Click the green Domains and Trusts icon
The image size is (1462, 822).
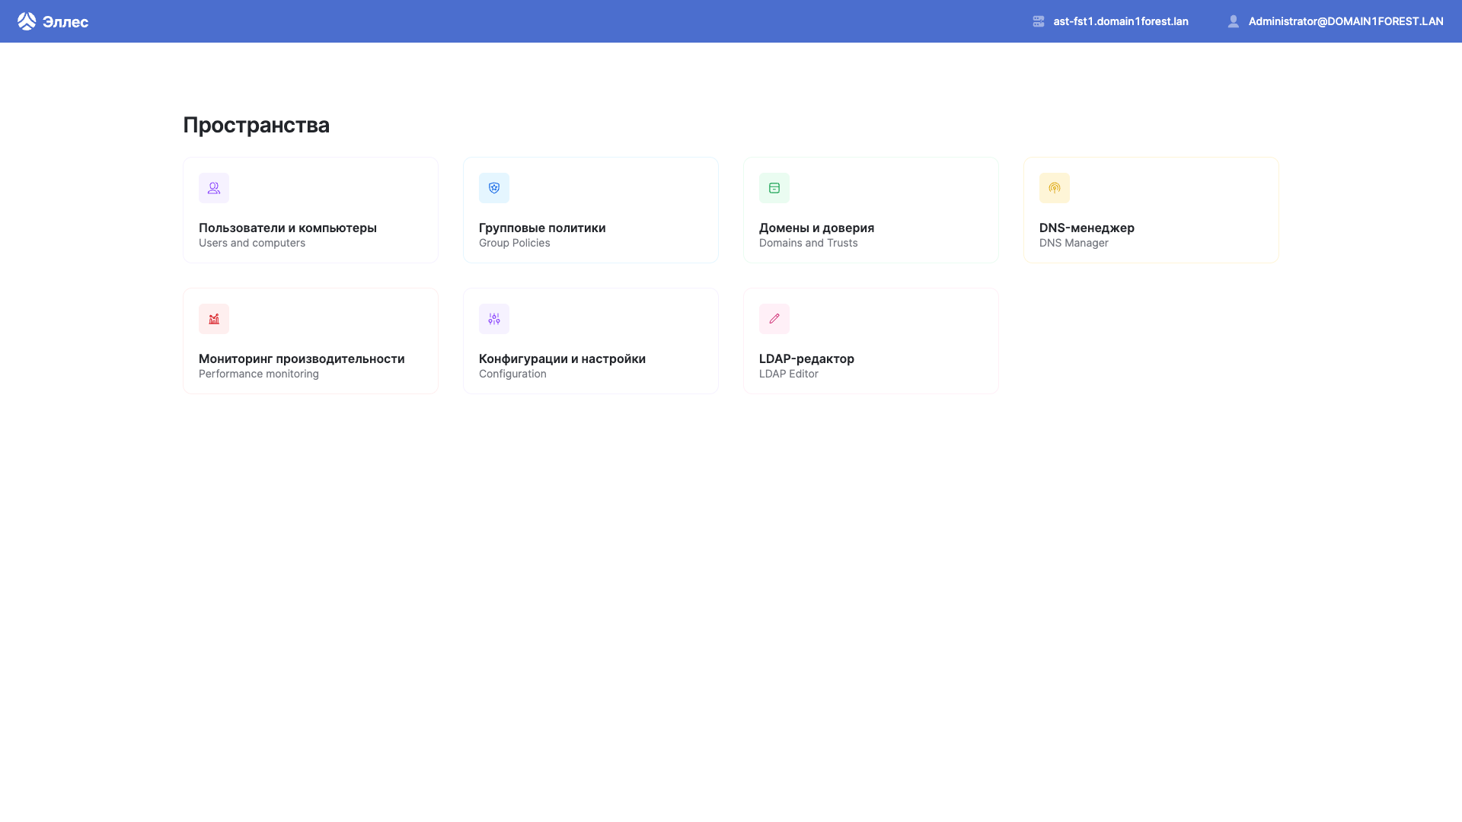tap(774, 188)
